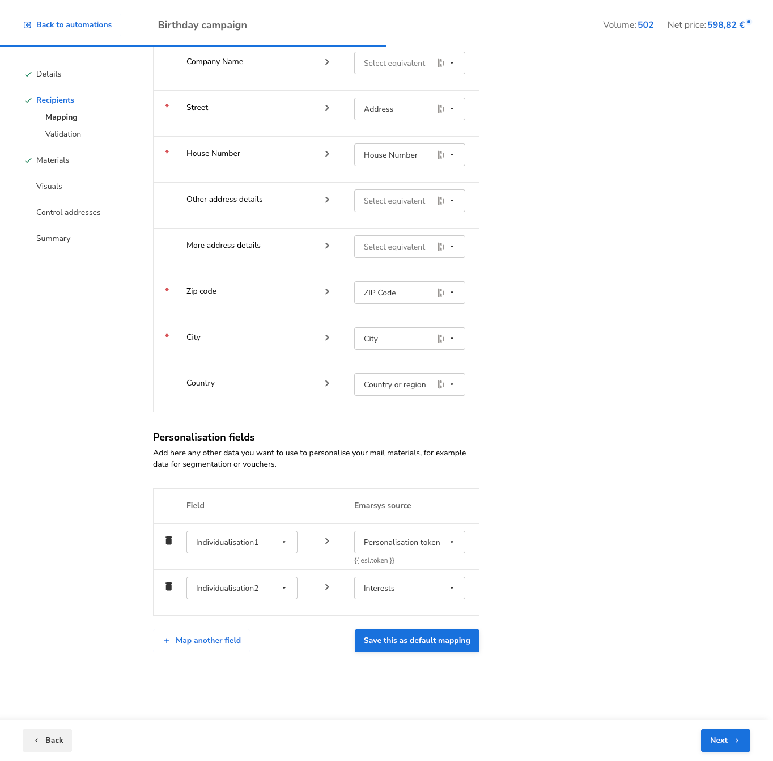The image size is (773, 761).
Task: Go to the Validation step
Action: tap(63, 134)
